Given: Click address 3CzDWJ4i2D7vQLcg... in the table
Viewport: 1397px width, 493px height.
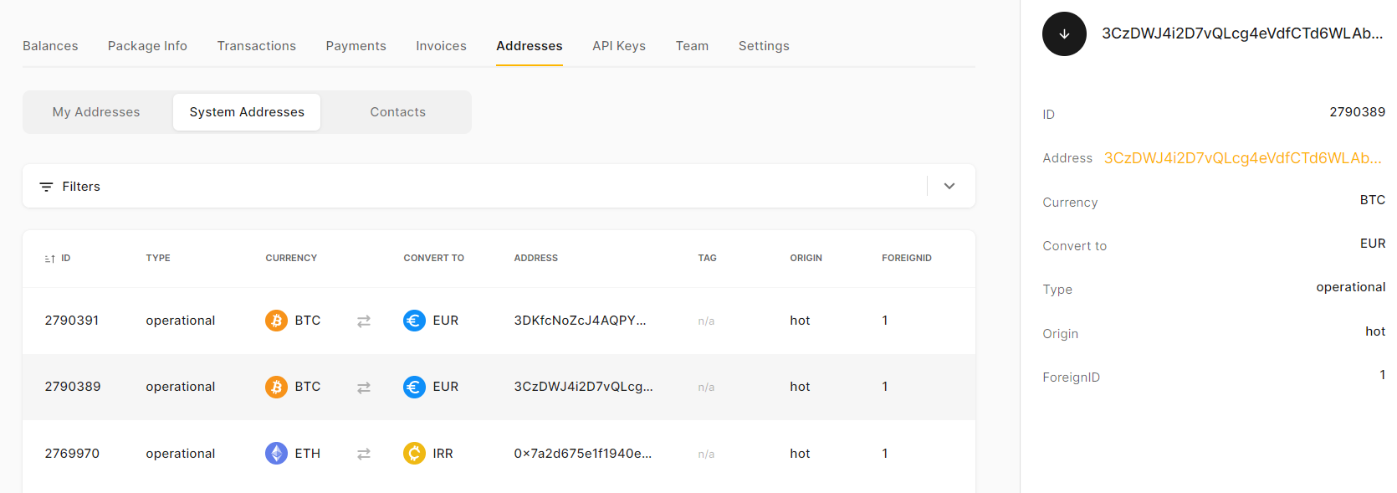Looking at the screenshot, I should tap(583, 387).
